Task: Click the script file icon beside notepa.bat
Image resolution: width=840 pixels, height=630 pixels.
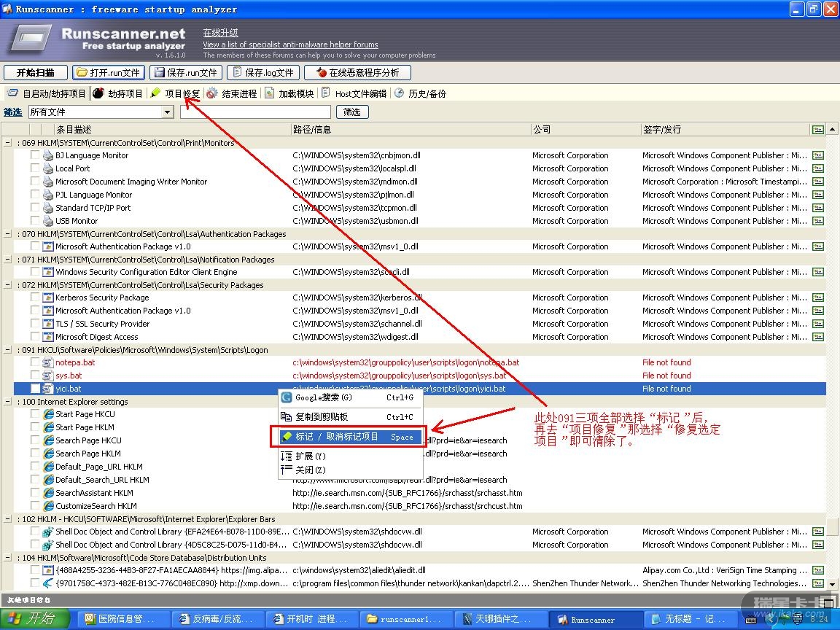Action: coord(49,362)
